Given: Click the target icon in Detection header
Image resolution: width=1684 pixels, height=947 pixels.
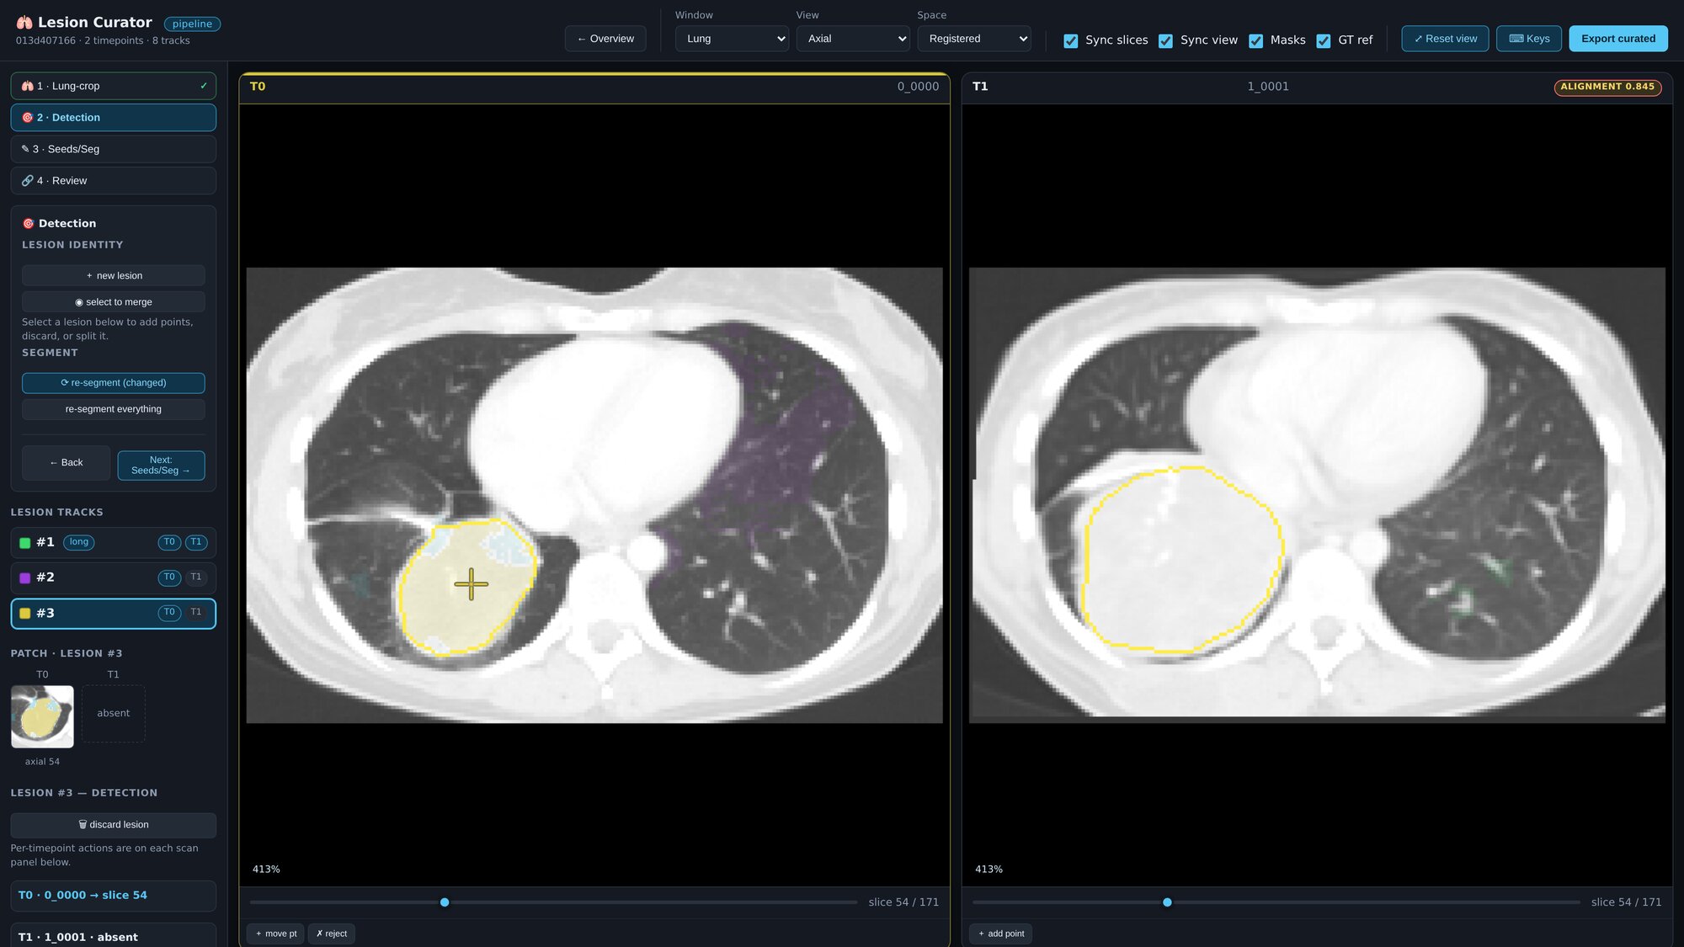Looking at the screenshot, I should [x=28, y=223].
